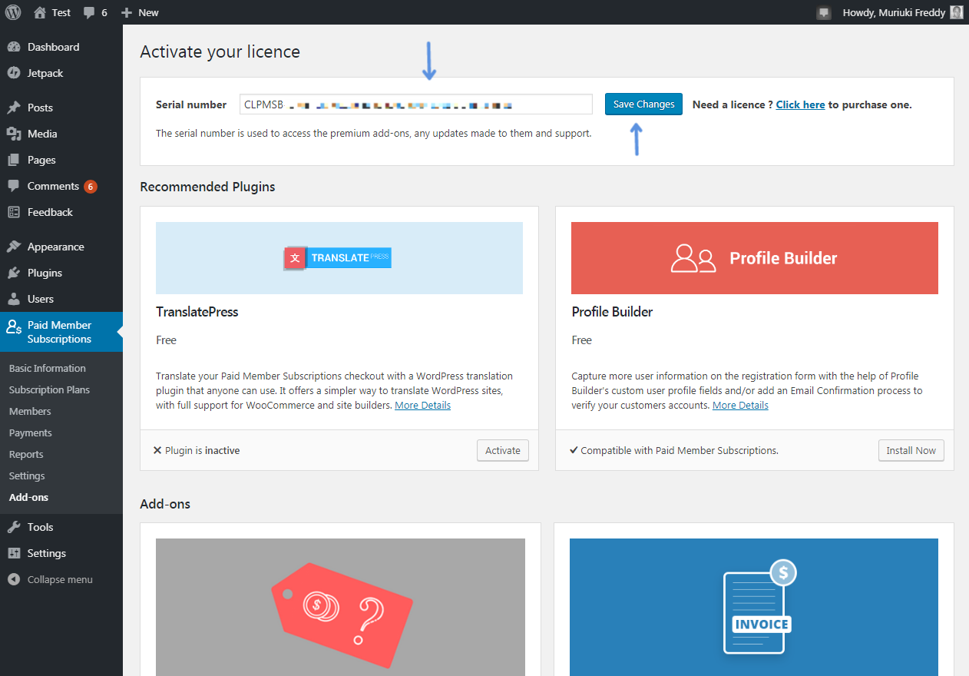This screenshot has height=676, width=969.
Task: Click the TranslatePress banner image
Action: [x=339, y=258]
